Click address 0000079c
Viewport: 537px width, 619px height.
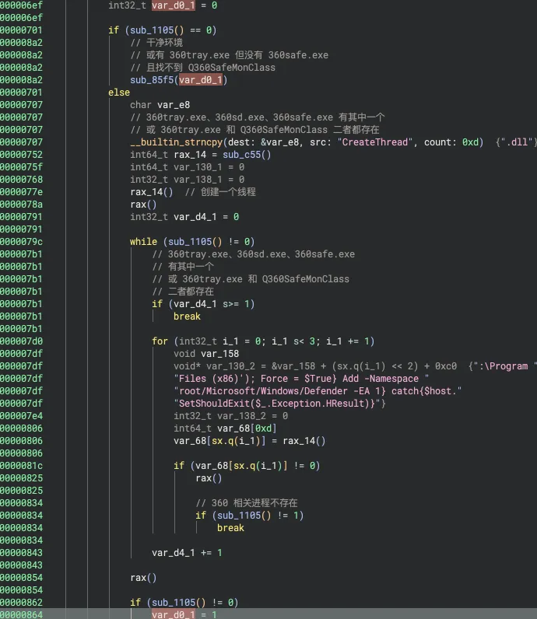pos(21,242)
